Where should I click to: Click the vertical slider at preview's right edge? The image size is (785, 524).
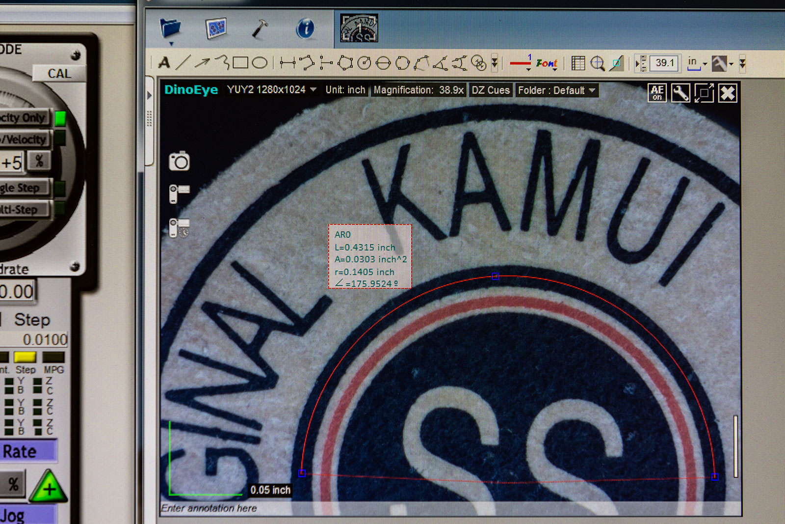point(735,446)
